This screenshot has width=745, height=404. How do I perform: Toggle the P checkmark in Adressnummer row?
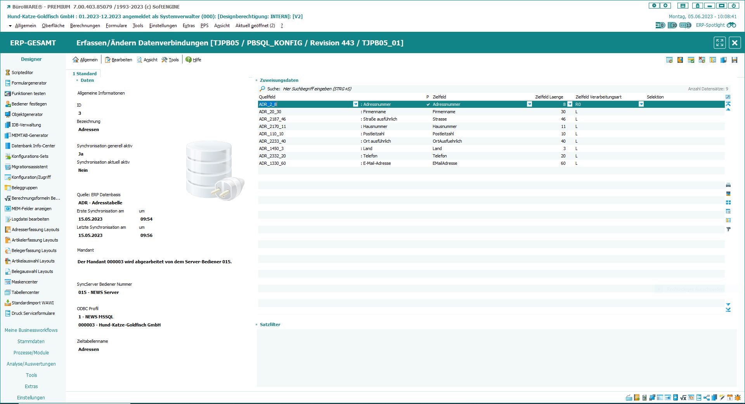click(428, 104)
